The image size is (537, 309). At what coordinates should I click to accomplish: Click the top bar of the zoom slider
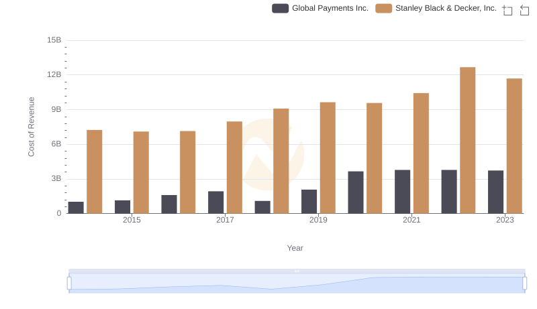[297, 271]
